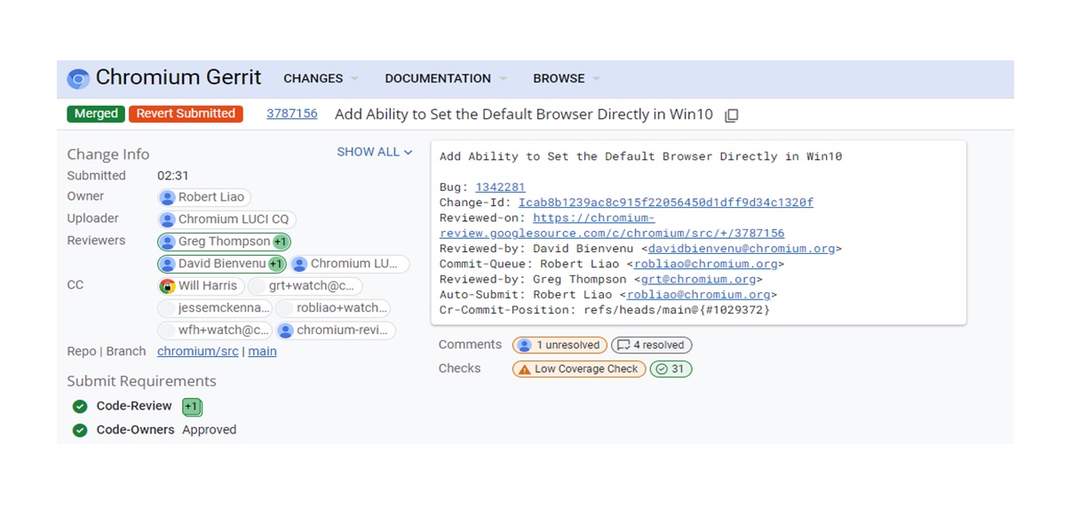
Task: Click the robliao+watch... CC chip
Action: [332, 308]
